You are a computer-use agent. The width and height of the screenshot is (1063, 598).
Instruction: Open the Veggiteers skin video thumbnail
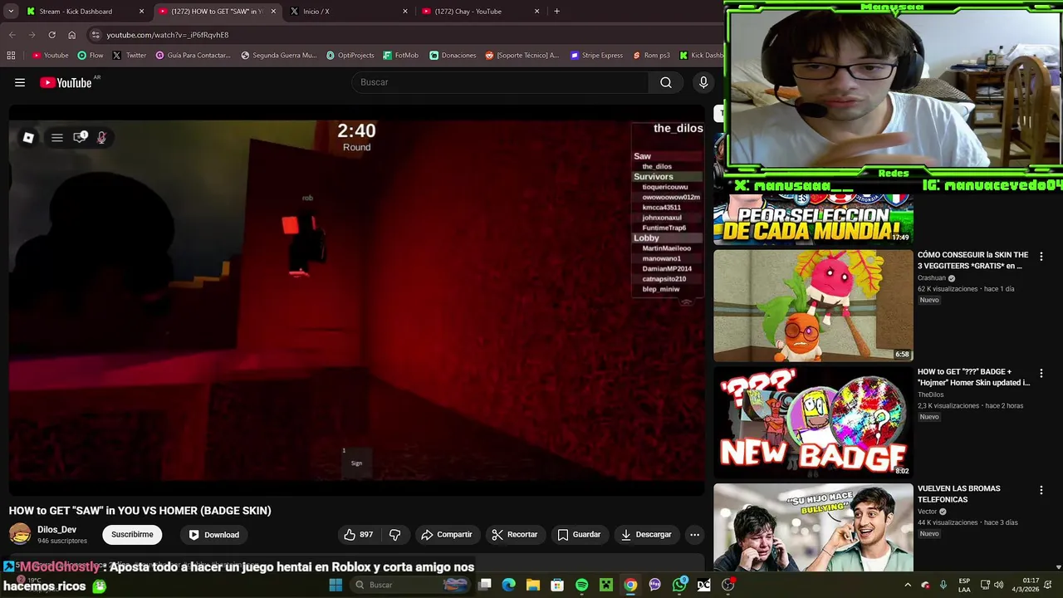[813, 306]
